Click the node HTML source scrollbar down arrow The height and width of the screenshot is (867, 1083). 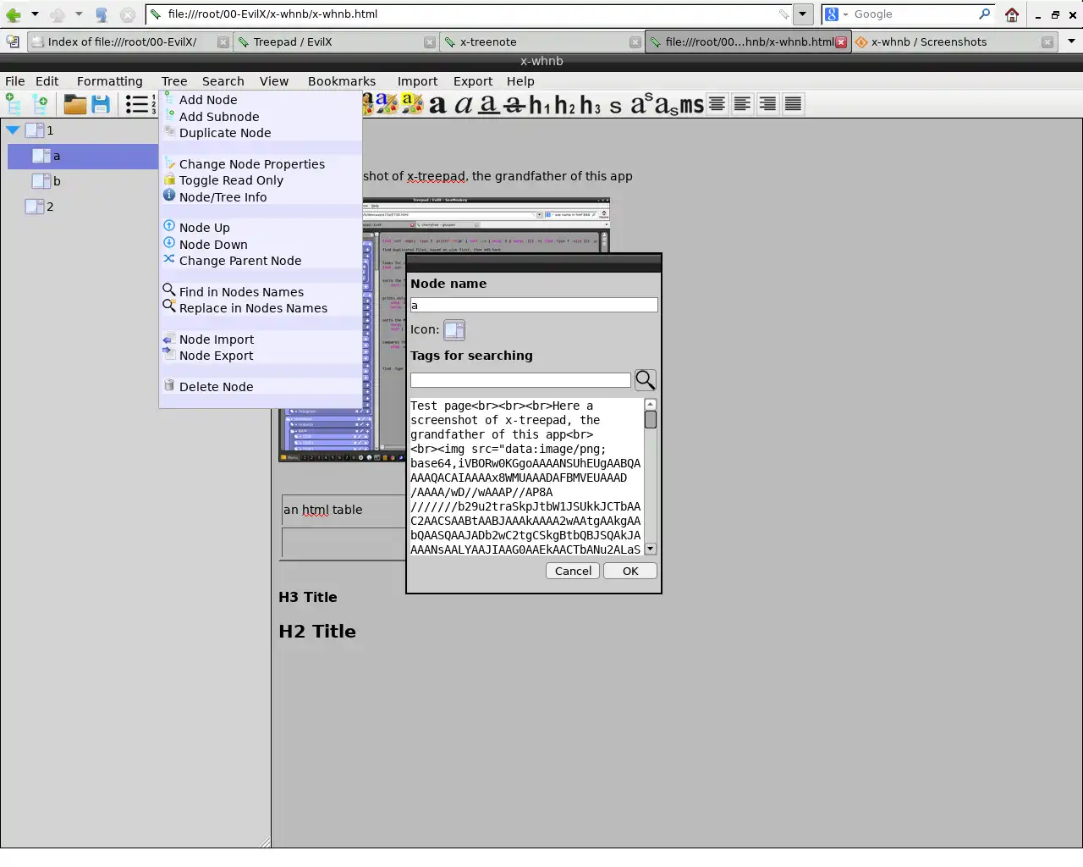[x=650, y=549]
